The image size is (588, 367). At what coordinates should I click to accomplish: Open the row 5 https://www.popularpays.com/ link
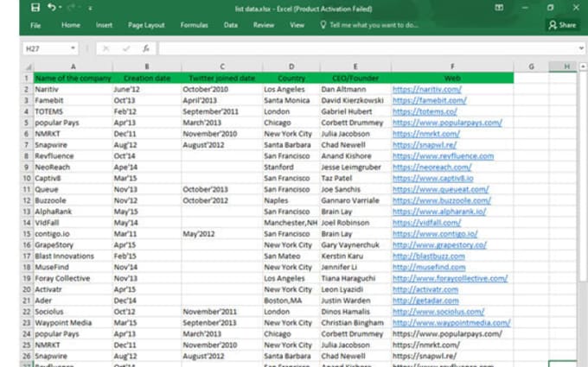coord(447,123)
